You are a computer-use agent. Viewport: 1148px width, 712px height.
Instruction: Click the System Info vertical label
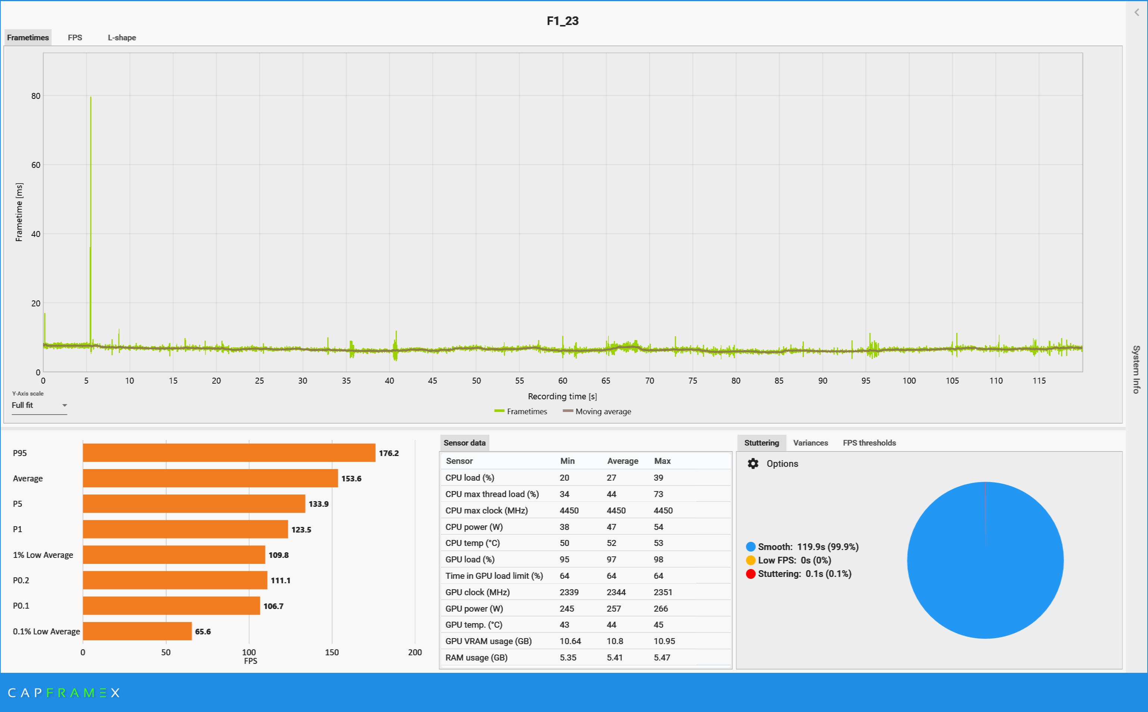click(x=1136, y=369)
